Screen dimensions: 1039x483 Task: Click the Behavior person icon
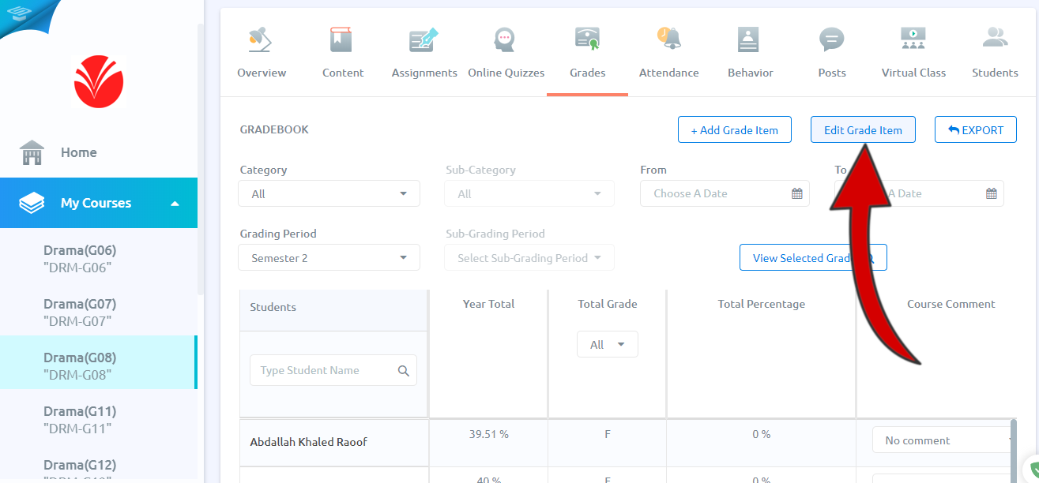coord(748,39)
